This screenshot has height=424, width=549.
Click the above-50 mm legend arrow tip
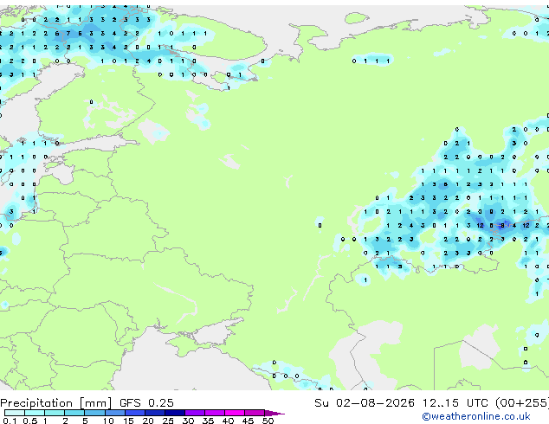tap(274, 413)
